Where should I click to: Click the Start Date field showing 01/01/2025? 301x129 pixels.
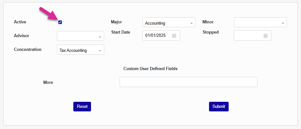click(157, 36)
